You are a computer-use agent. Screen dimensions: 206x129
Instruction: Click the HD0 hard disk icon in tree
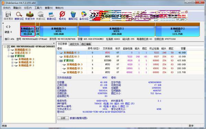[9, 46]
